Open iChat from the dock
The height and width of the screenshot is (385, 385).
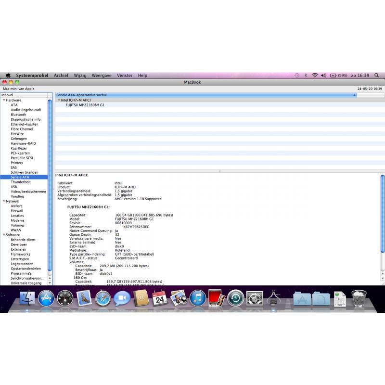(x=122, y=298)
